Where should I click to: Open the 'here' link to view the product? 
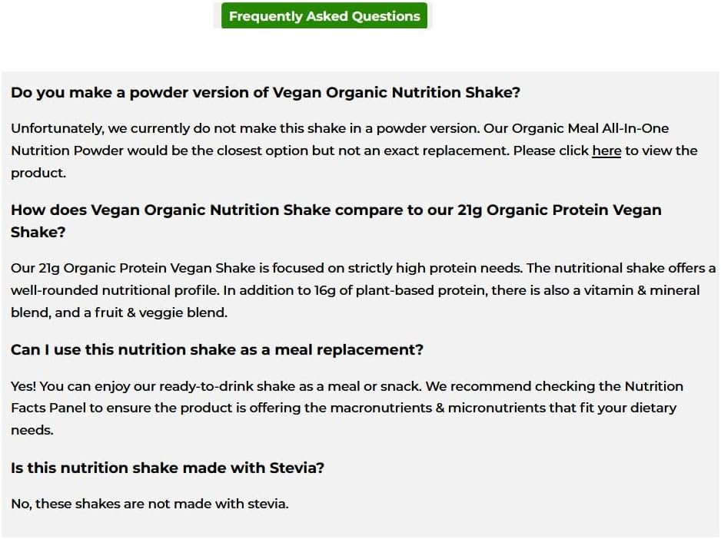click(x=606, y=151)
